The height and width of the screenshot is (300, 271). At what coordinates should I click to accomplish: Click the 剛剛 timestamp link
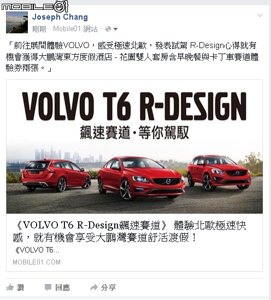point(39,29)
